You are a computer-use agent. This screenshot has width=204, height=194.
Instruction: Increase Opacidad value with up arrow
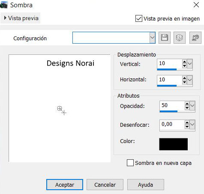[x=187, y=104]
